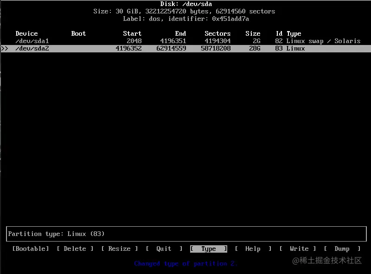Click the Size column header
The height and width of the screenshot is (274, 371).
[253, 33]
